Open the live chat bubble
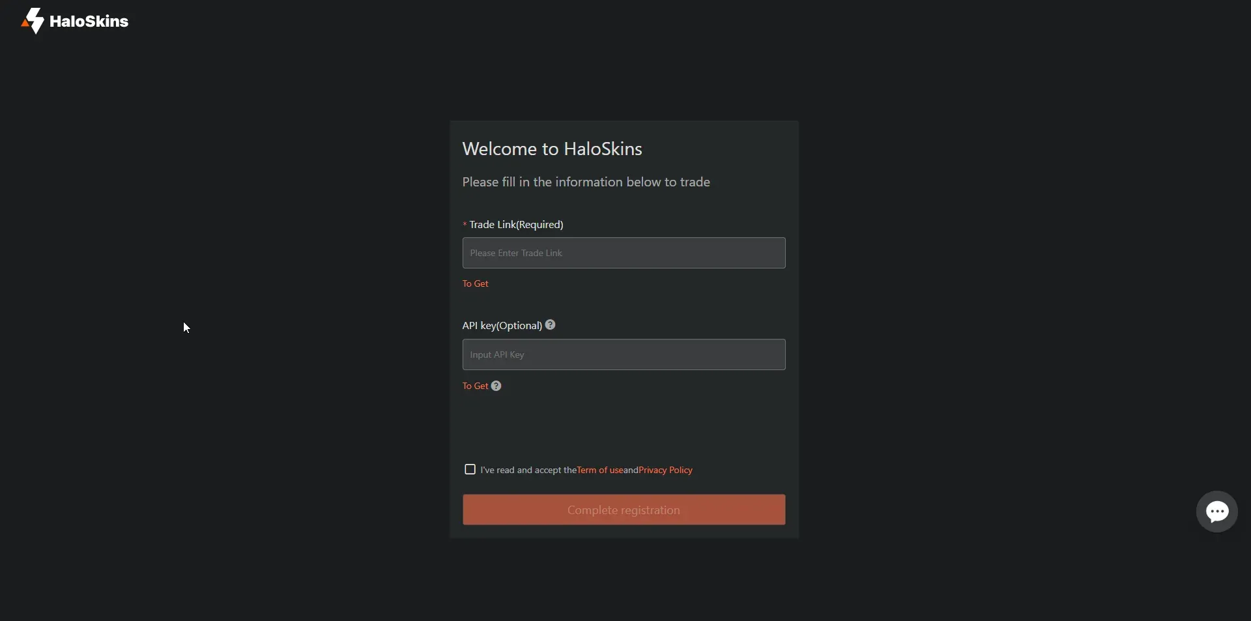 coord(1217,512)
